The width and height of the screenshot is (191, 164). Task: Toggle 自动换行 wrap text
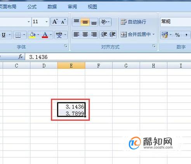(x=133, y=22)
